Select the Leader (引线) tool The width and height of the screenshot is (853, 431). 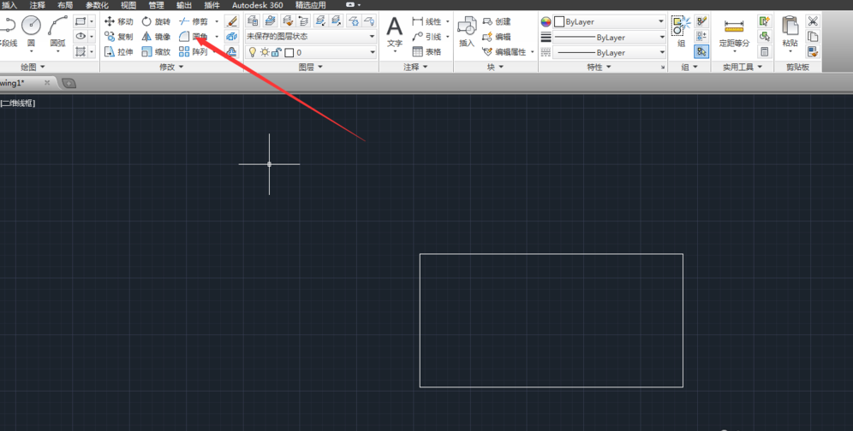[427, 37]
